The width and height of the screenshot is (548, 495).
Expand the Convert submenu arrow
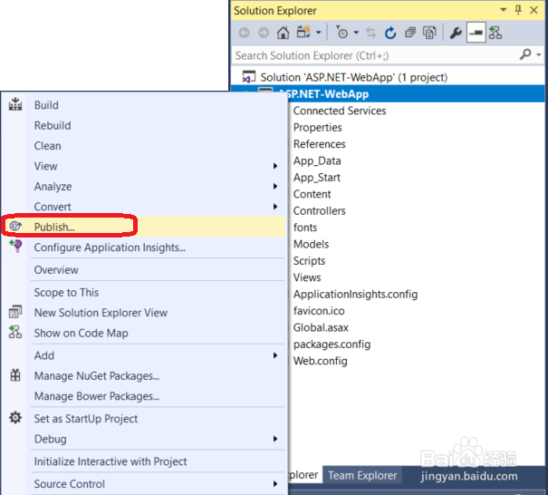coord(275,207)
